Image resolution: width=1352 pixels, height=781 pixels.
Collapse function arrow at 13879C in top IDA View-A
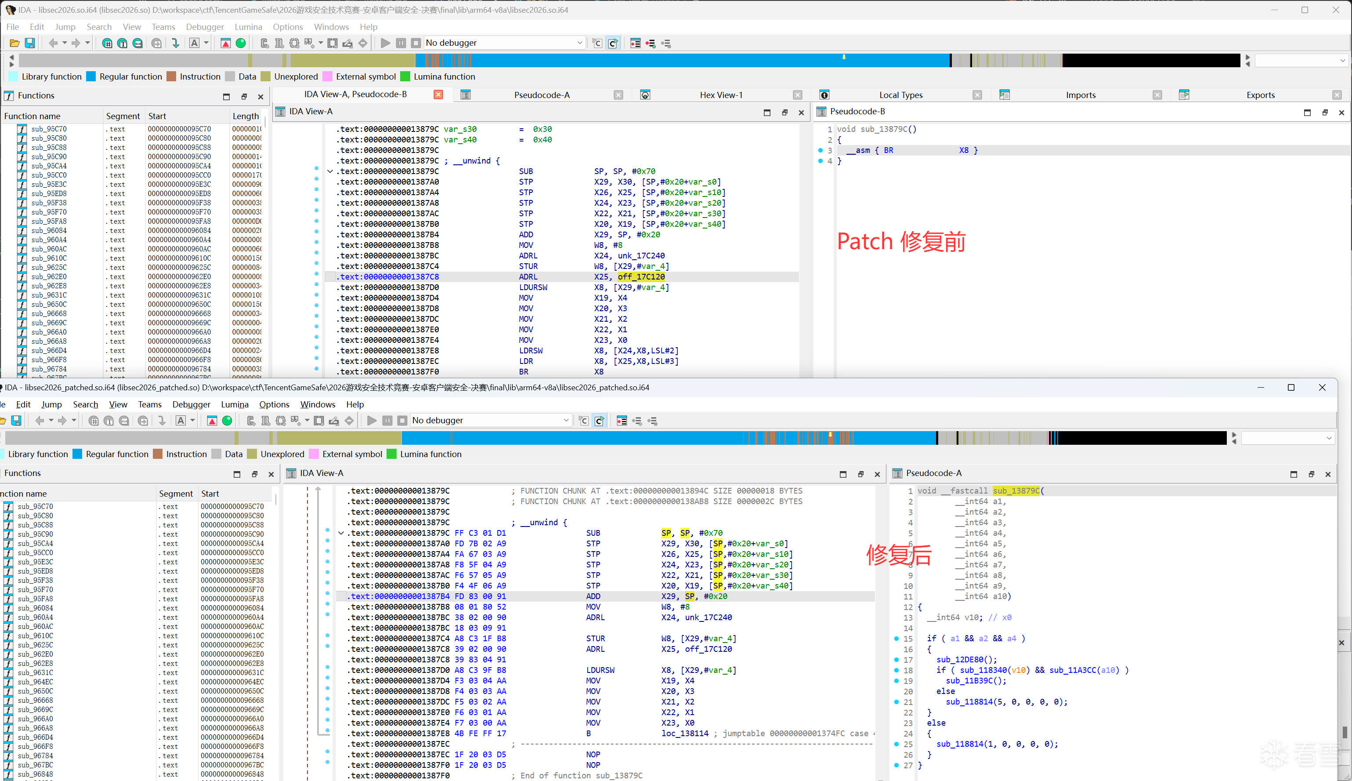coord(330,172)
